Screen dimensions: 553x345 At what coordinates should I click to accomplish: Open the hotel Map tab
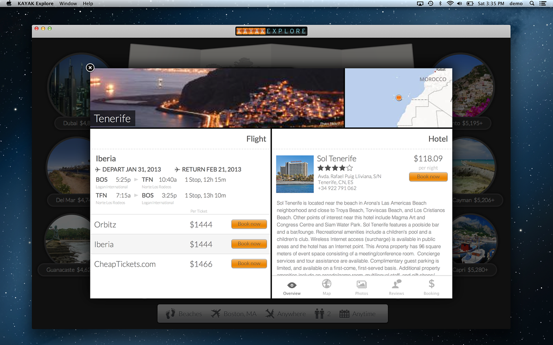[327, 287]
